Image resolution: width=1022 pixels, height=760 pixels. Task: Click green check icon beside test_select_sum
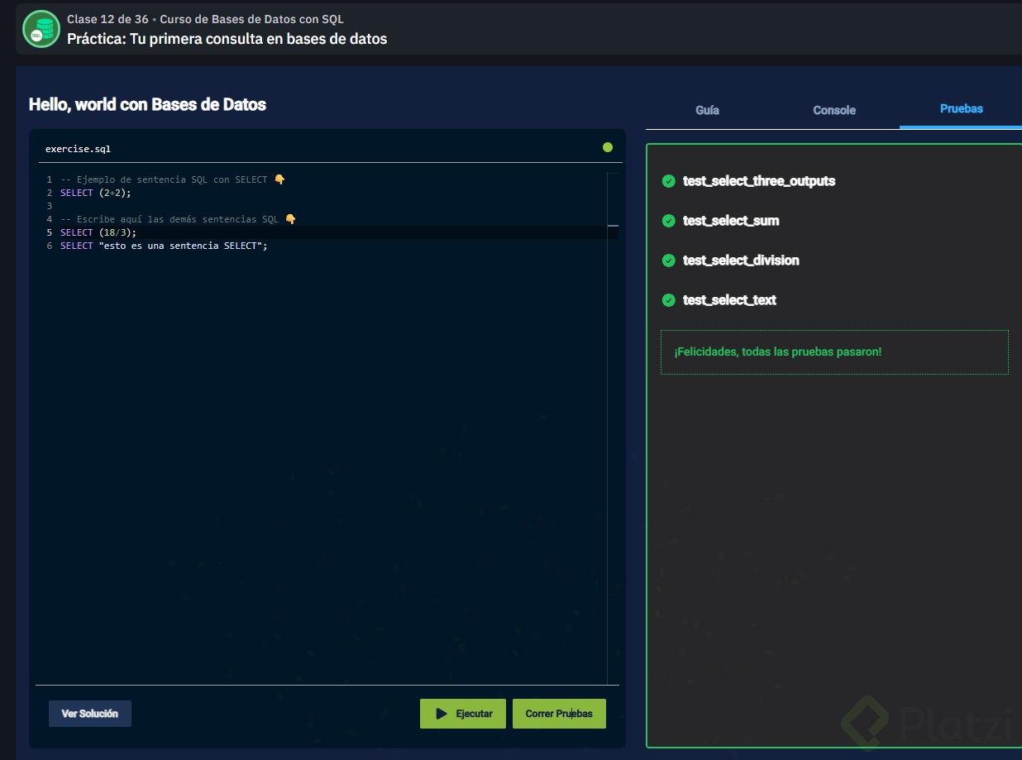tap(669, 221)
